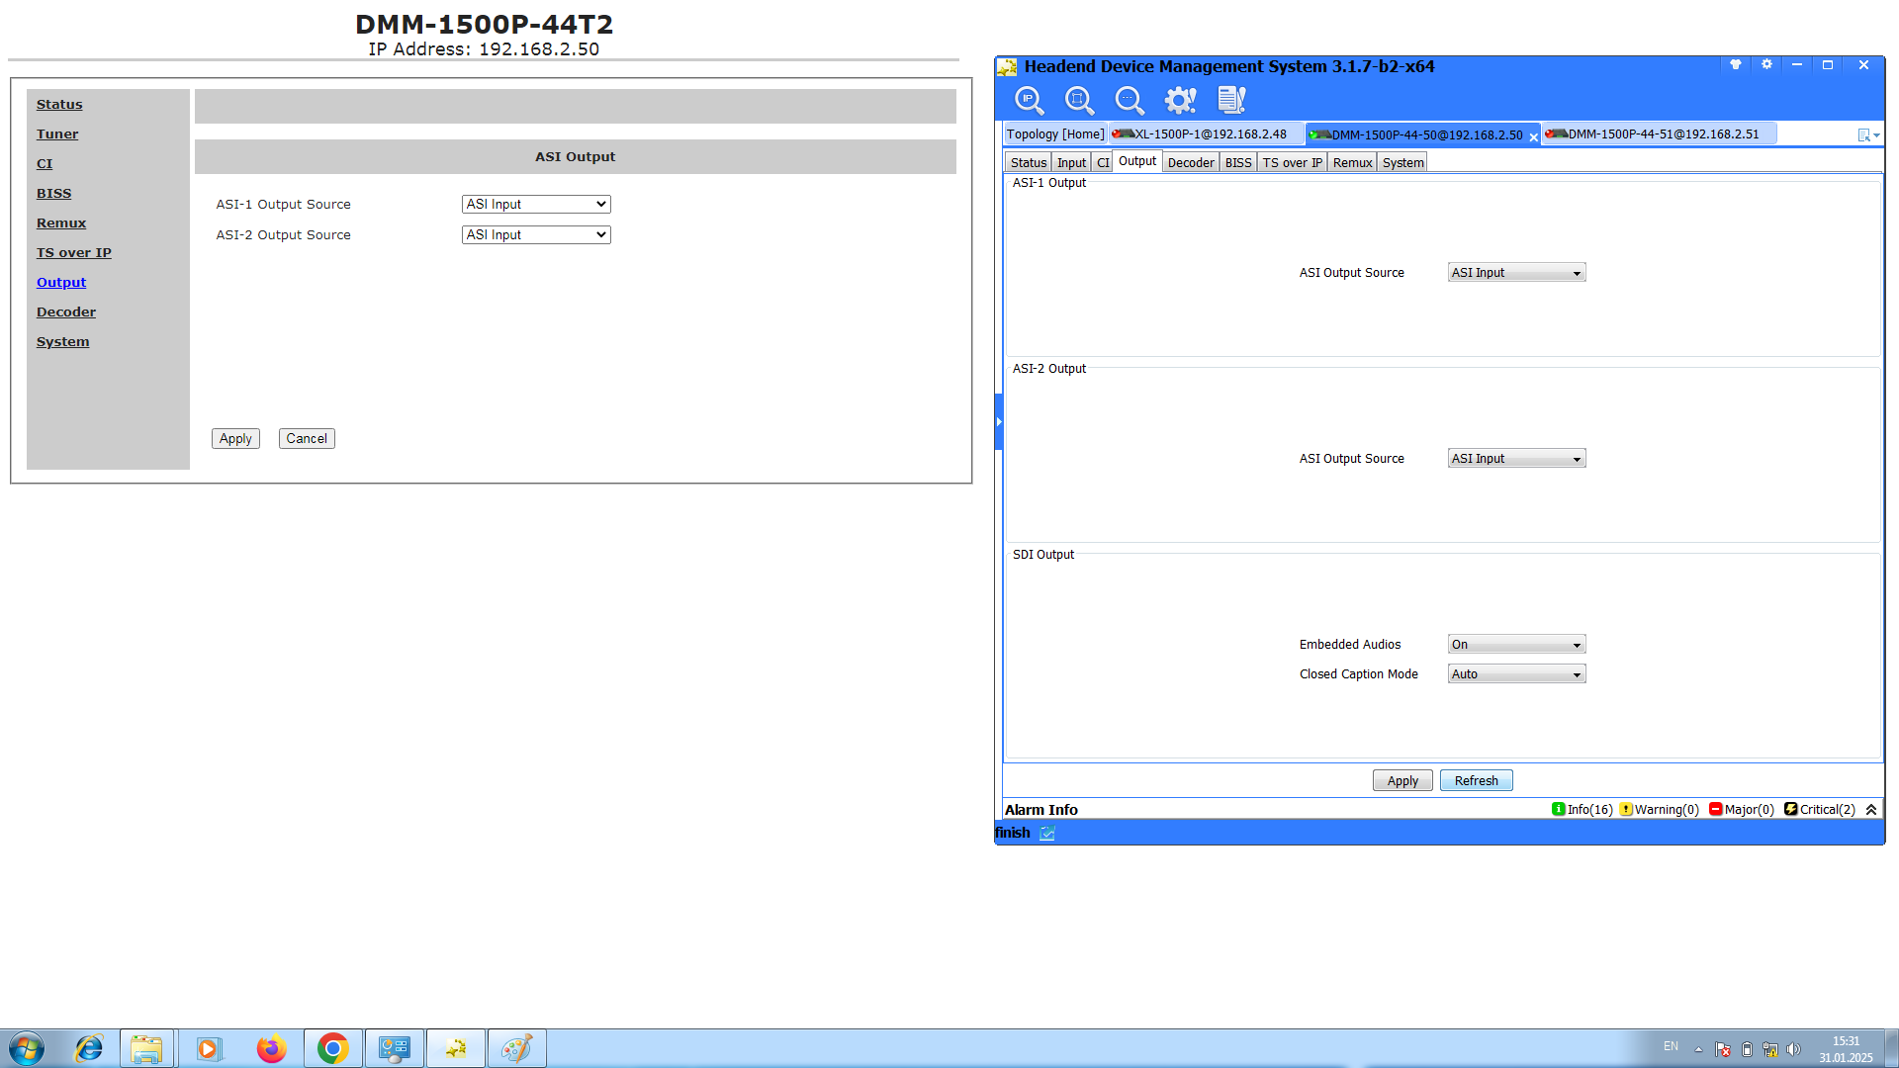Open the log document icon in toolbar
This screenshot has height=1068, width=1899.
pyautogui.click(x=1231, y=100)
